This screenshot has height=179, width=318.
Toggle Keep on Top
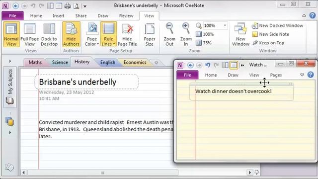click(268, 43)
